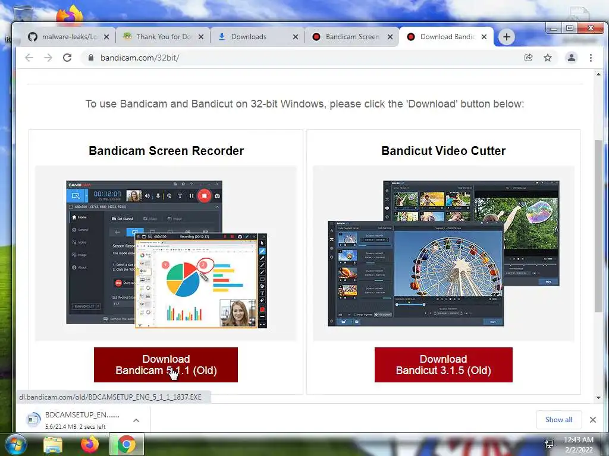This screenshot has width=609, height=456.
Task: Close the Downloads tab
Action: 296,37
